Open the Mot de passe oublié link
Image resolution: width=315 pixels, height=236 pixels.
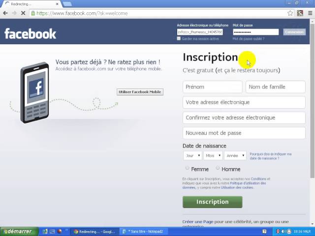[249, 38]
